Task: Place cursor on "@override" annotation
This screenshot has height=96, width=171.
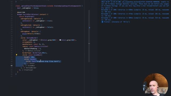Action: coord(21,12)
